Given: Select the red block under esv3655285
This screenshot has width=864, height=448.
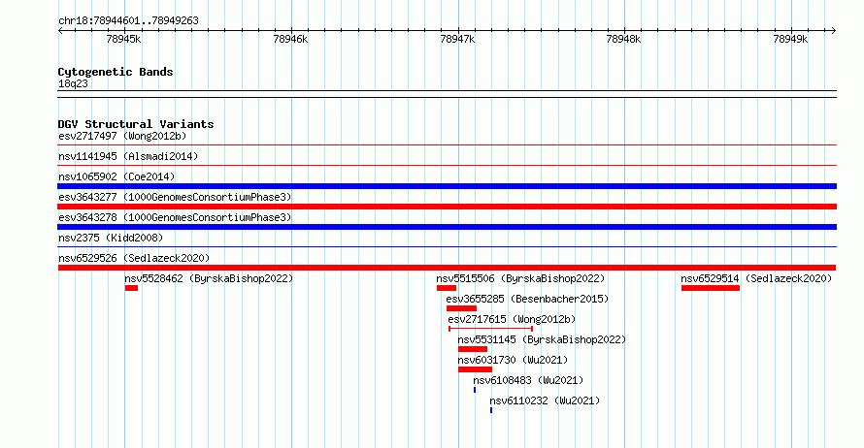Looking at the screenshot, I should (x=461, y=308).
